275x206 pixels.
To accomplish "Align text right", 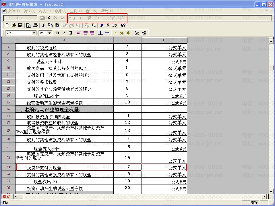I will tap(92, 33).
